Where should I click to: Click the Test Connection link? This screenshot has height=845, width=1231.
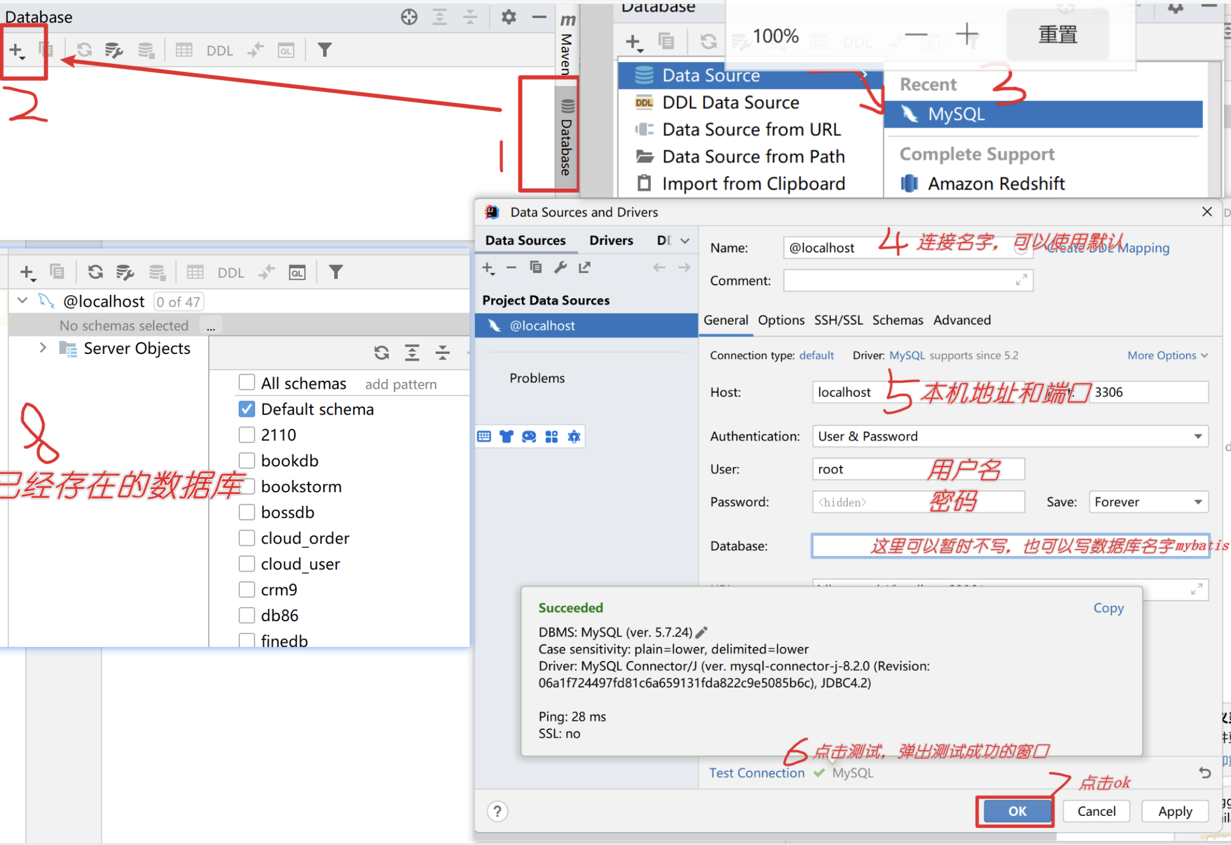[756, 773]
